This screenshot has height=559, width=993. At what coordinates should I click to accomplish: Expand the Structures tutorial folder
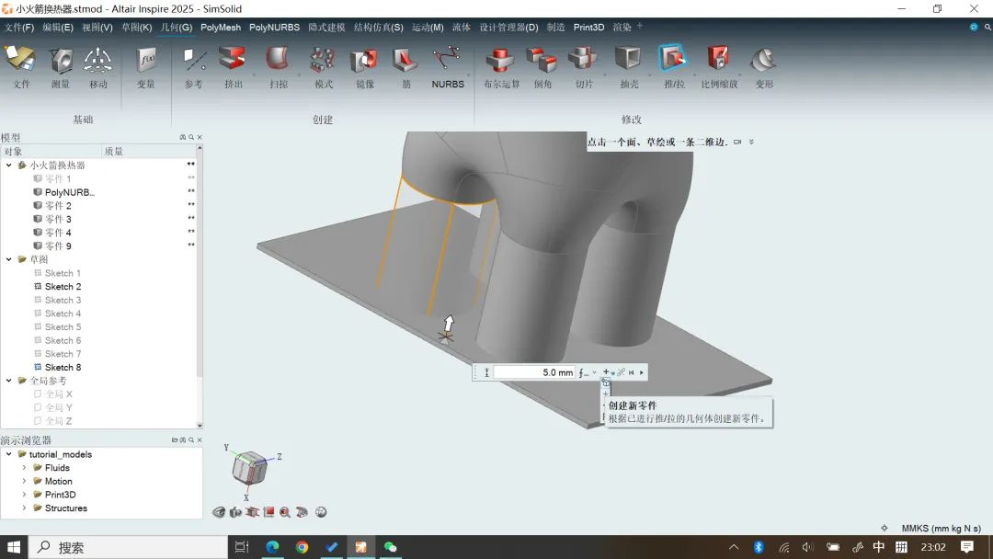pos(25,508)
